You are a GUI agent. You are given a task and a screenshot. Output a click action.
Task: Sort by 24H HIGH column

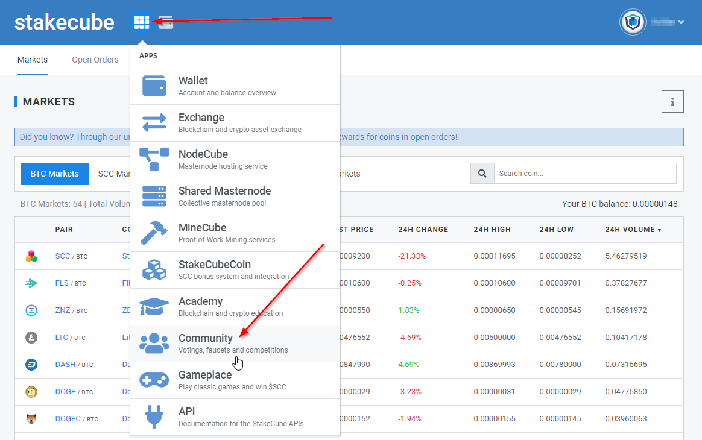click(x=492, y=230)
